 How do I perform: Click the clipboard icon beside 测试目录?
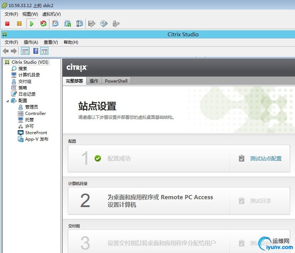[x=242, y=201]
